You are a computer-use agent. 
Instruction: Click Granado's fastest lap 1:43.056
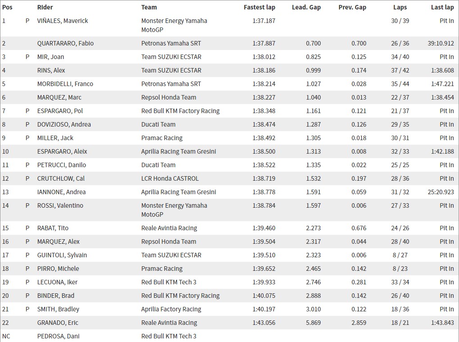pos(264,323)
